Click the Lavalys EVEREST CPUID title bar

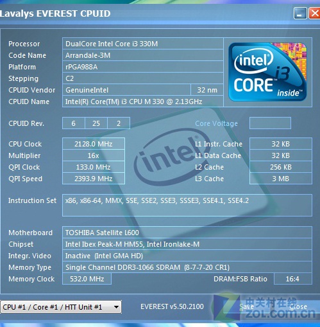point(146,13)
